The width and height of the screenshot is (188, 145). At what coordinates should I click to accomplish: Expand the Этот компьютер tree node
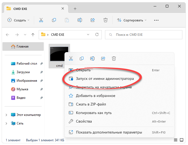point(6,115)
